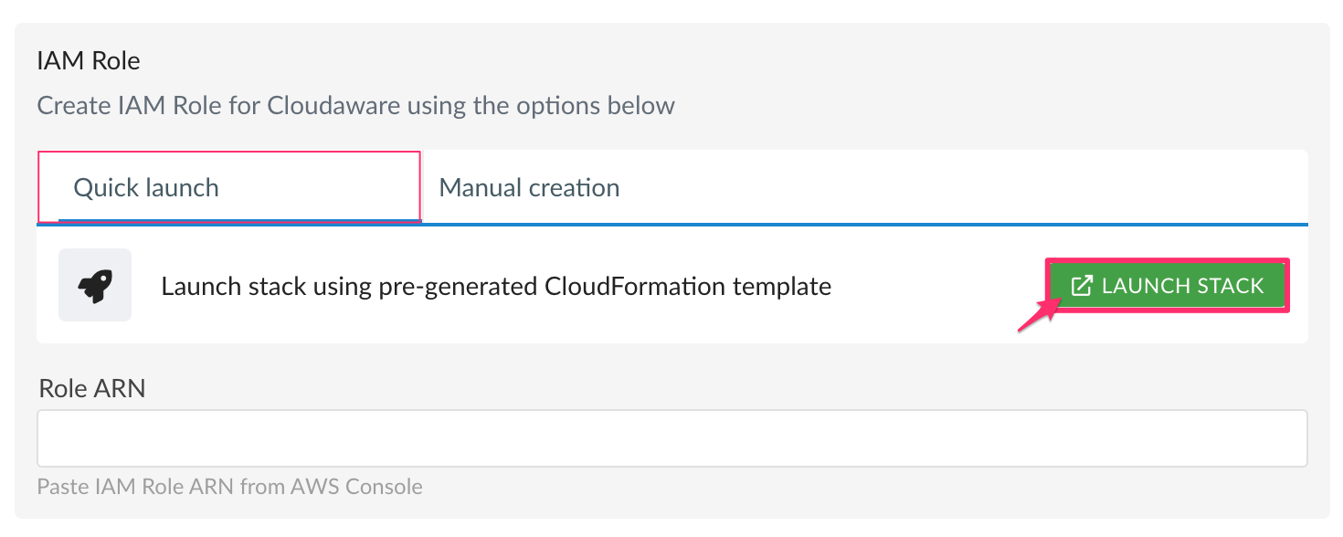The height and width of the screenshot is (537, 1343).
Task: Click the Role ARN field label
Action: pyautogui.click(x=91, y=388)
